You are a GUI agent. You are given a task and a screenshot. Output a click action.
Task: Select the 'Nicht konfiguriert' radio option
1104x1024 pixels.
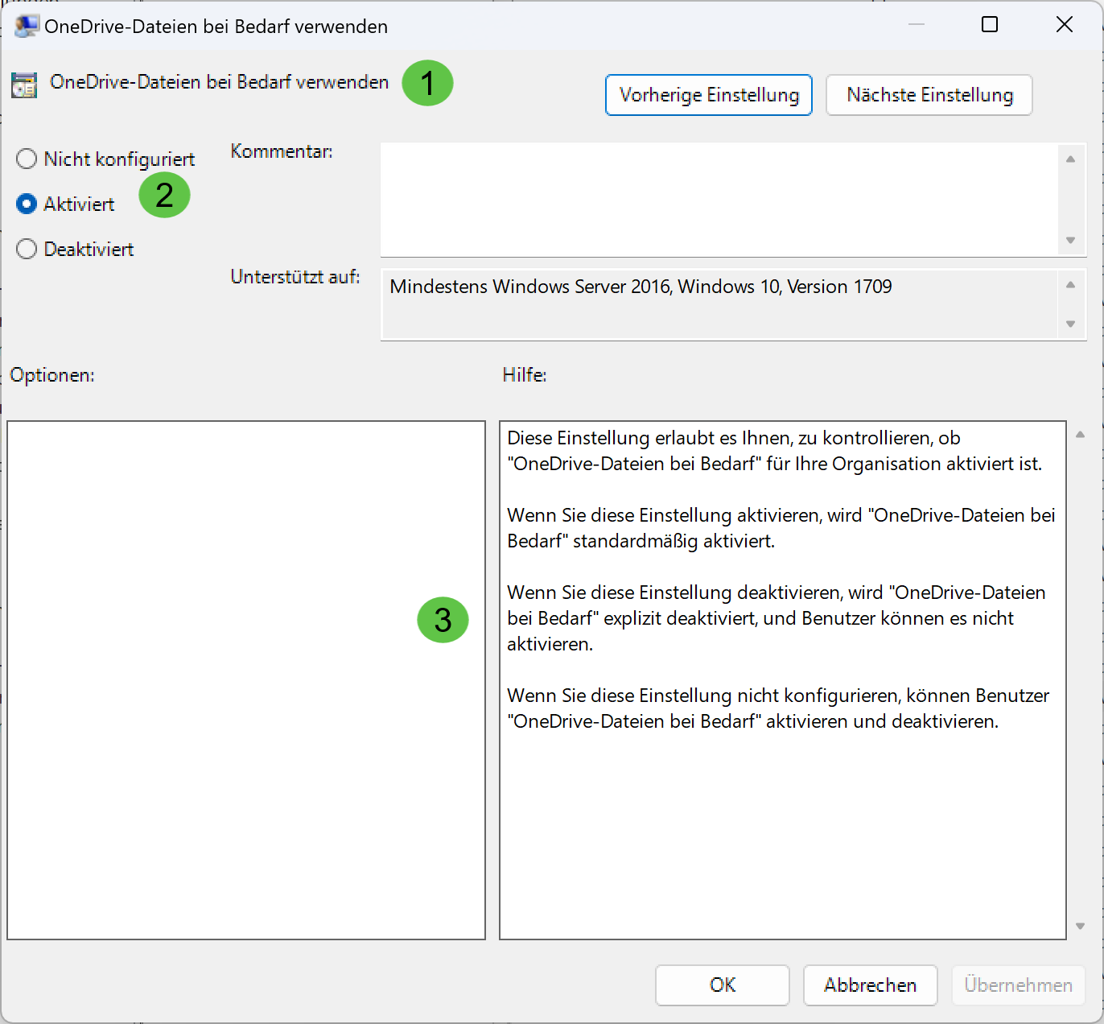[x=27, y=159]
